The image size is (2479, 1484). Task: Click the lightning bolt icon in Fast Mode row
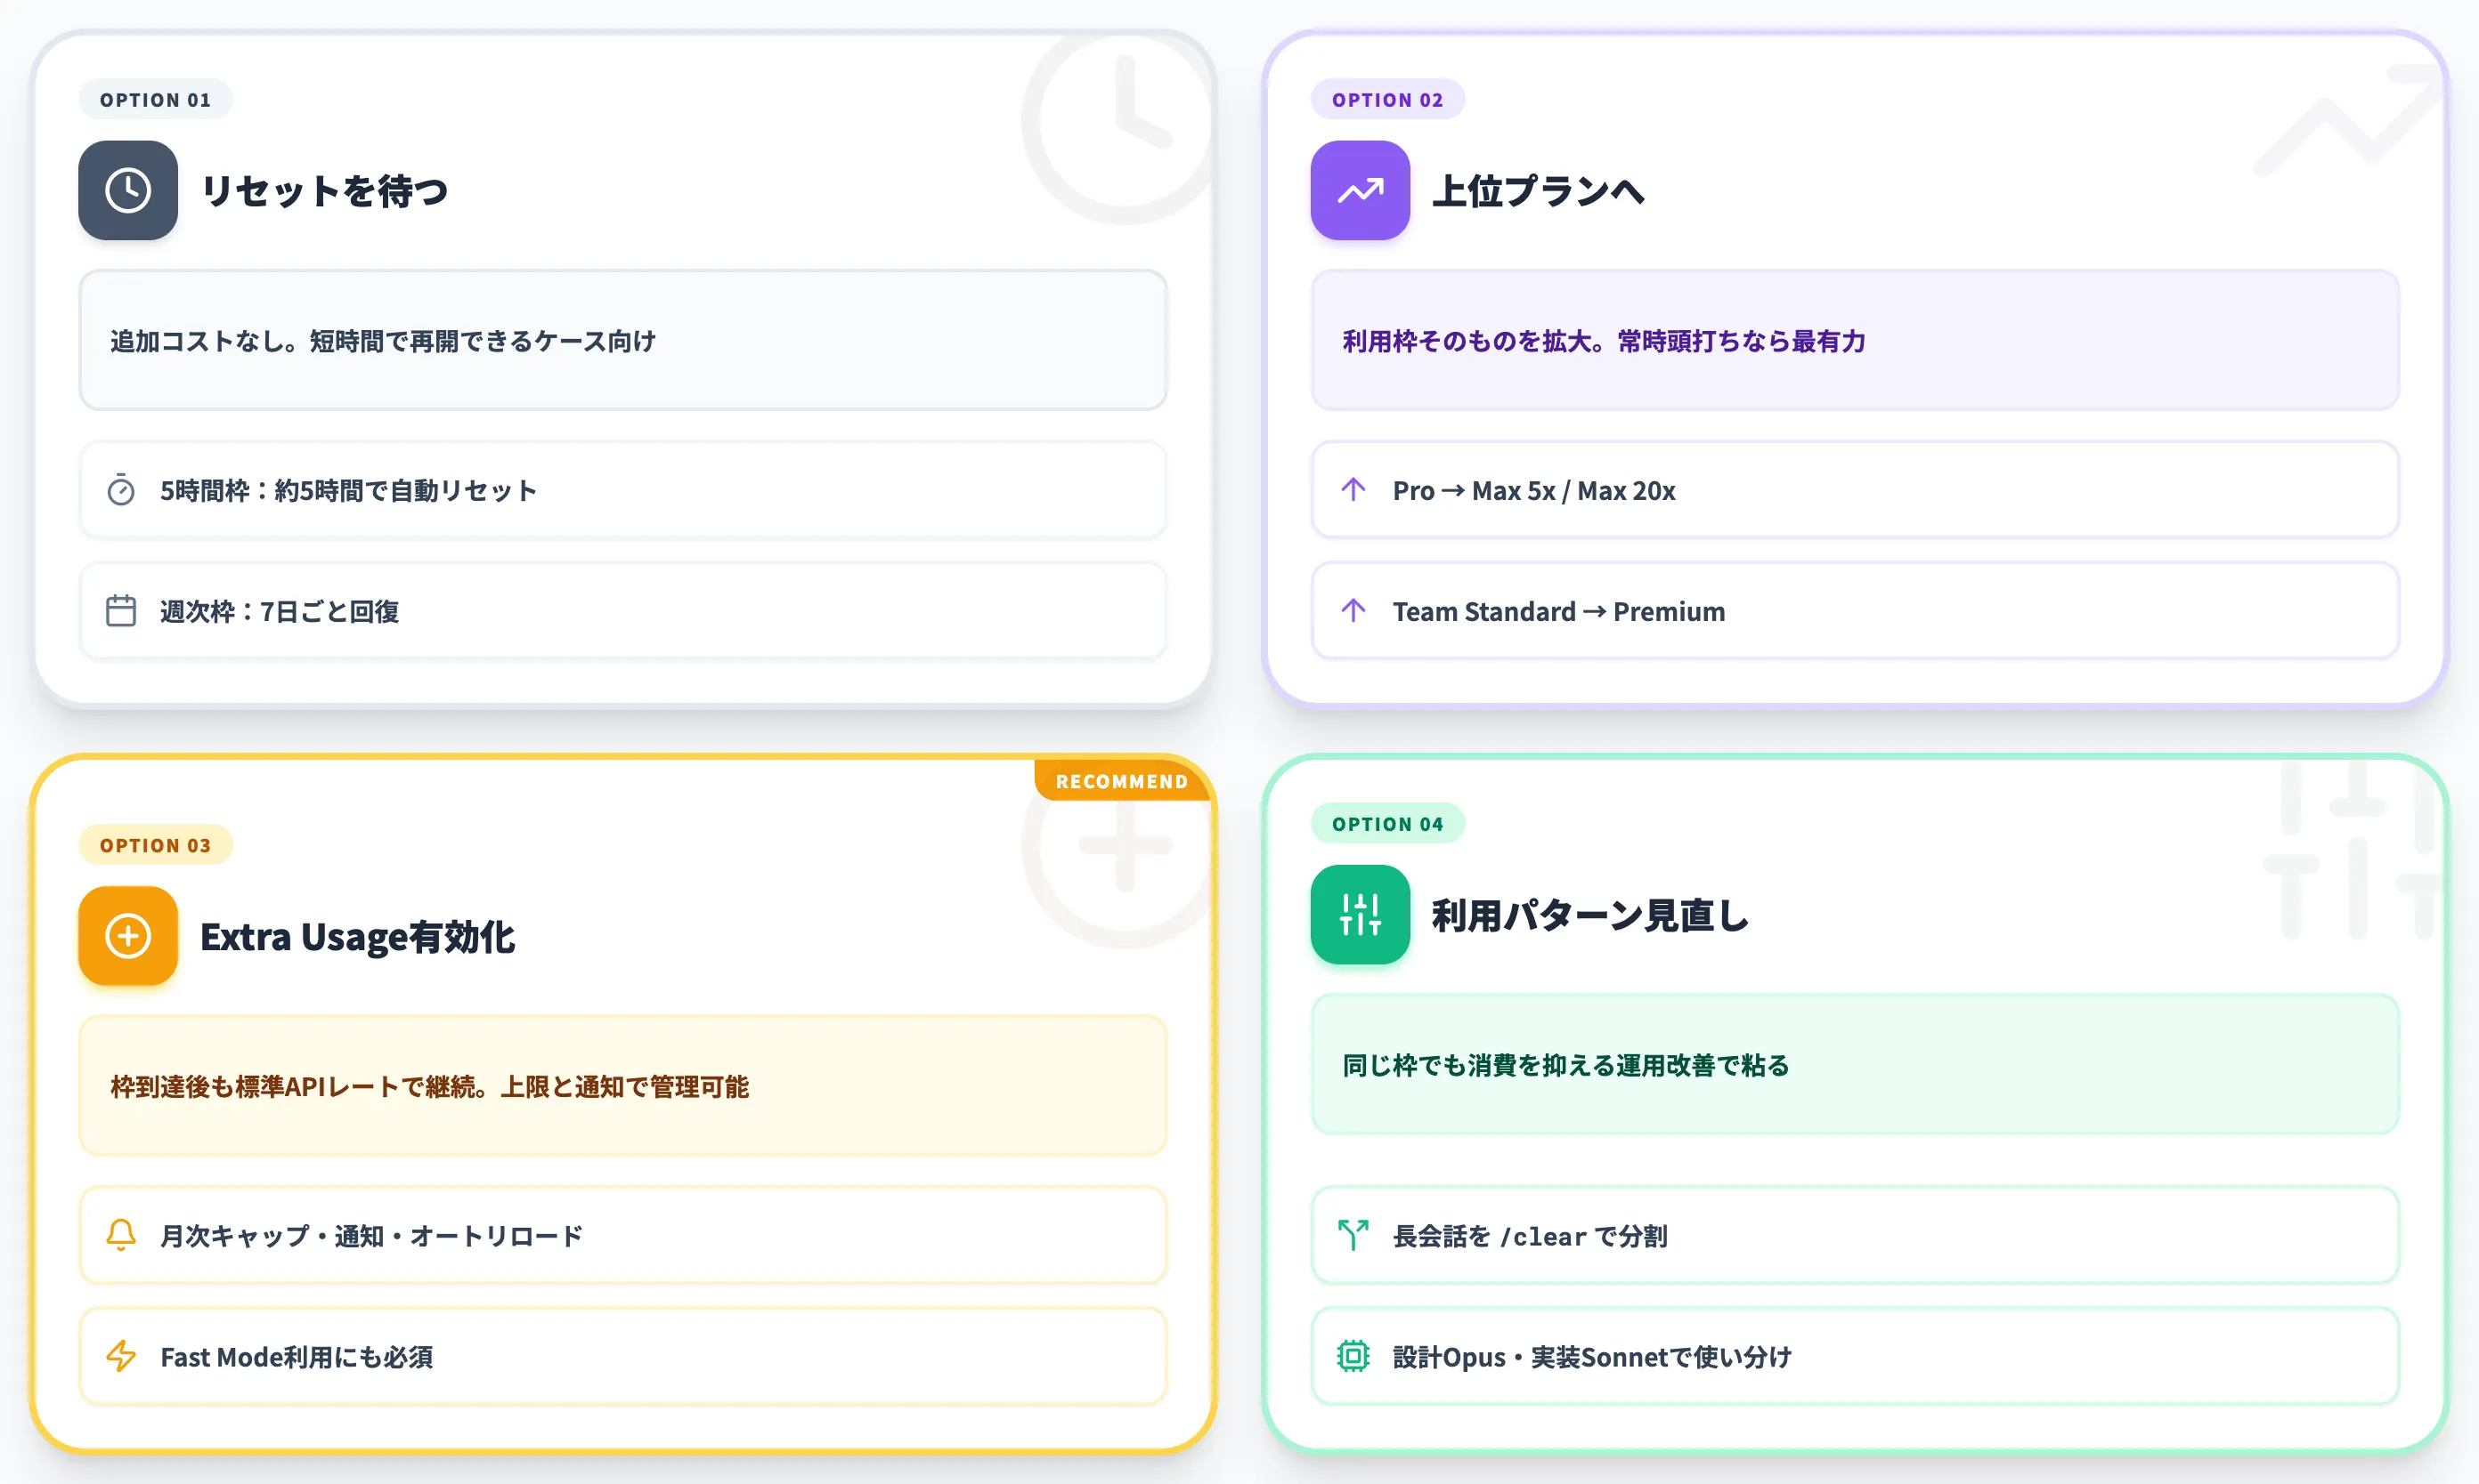(x=121, y=1356)
